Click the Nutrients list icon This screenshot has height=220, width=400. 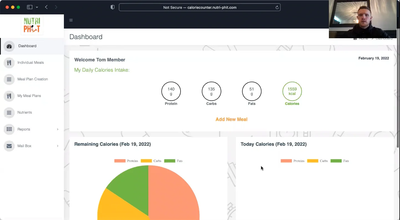[9, 112]
